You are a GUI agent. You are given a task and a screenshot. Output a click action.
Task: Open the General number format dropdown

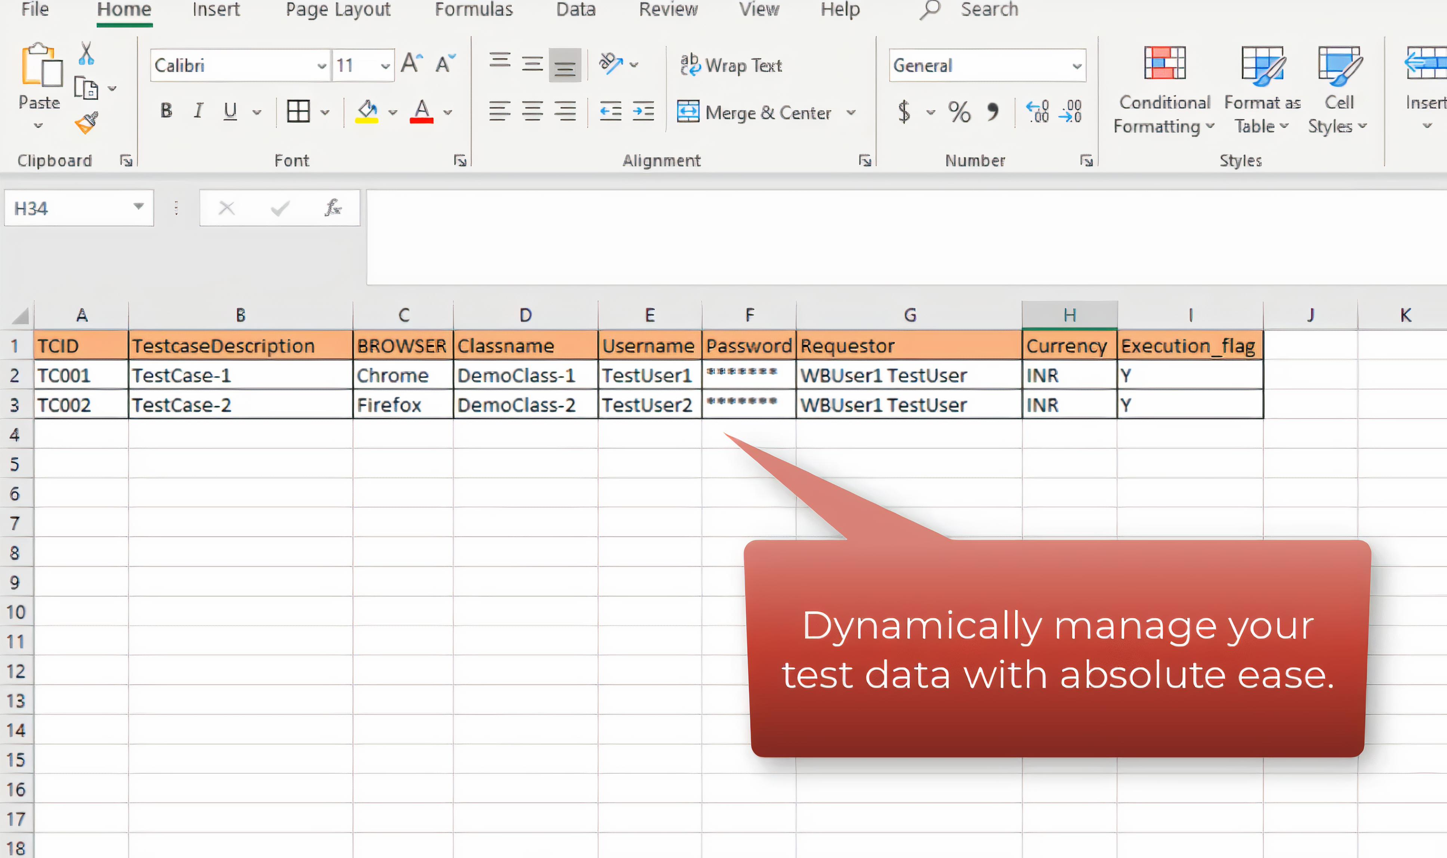click(x=1076, y=66)
